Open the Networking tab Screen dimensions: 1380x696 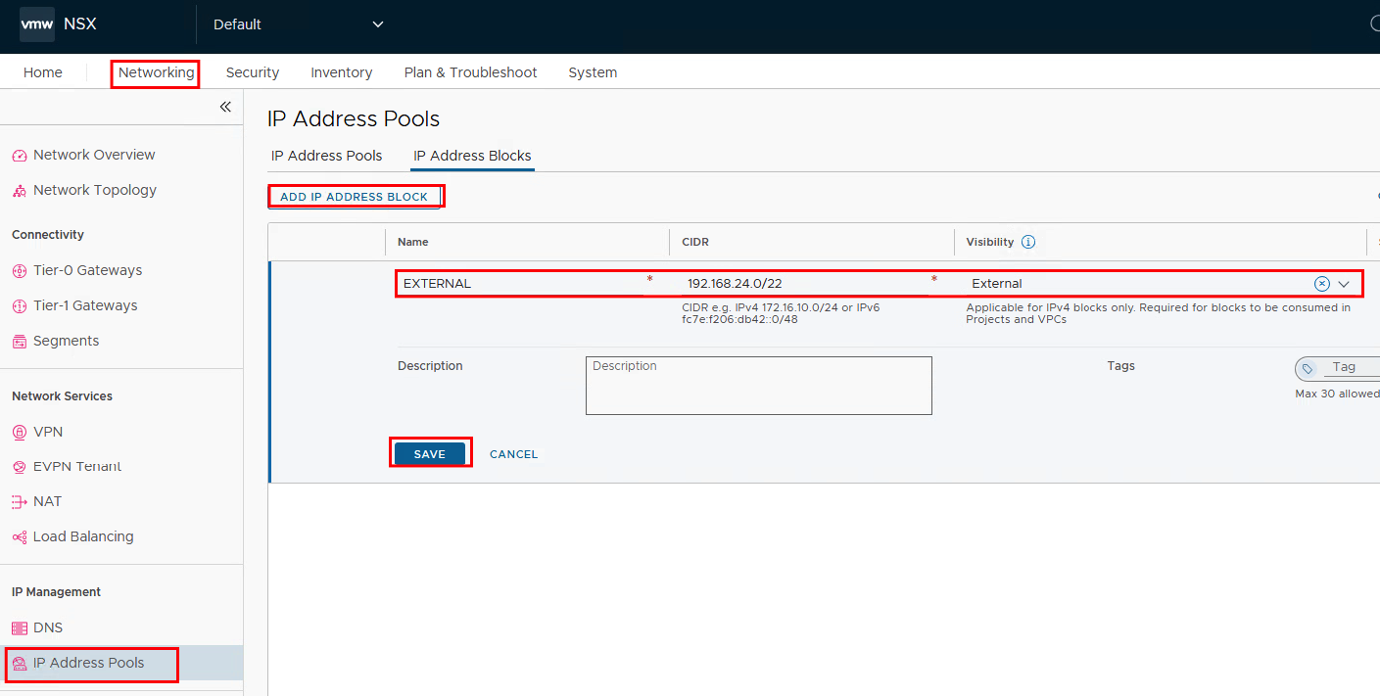coord(157,72)
